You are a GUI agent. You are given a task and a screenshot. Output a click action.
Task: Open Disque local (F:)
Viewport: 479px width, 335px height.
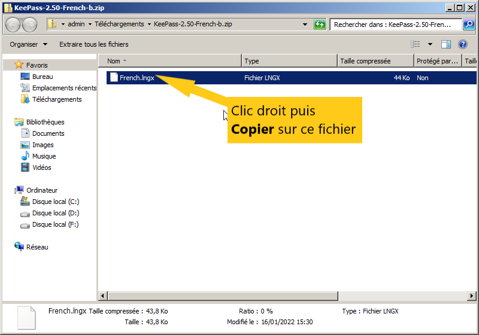(x=55, y=224)
